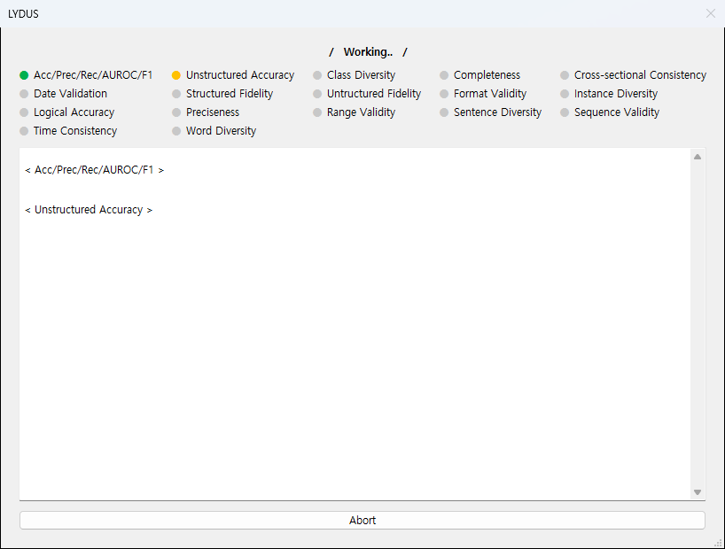Select the Untructured Fidelity label
This screenshot has height=549, width=725.
point(374,93)
